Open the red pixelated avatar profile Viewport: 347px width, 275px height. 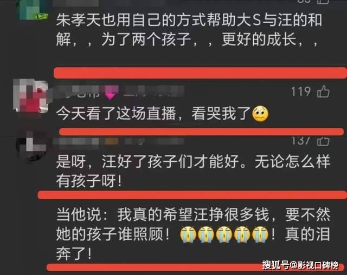point(30,96)
